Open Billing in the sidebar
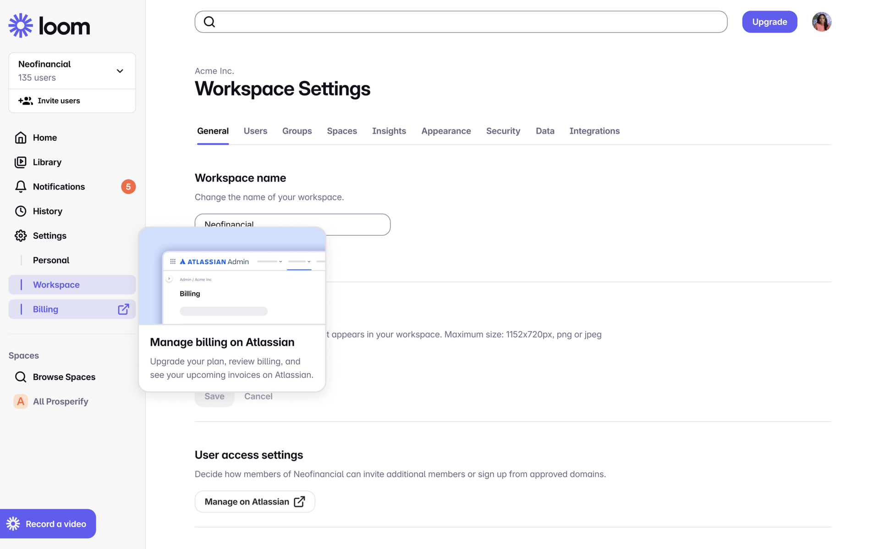This screenshot has height=549, width=880. pyautogui.click(x=72, y=309)
